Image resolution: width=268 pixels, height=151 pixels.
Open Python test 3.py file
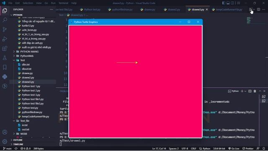(x=33, y=95)
